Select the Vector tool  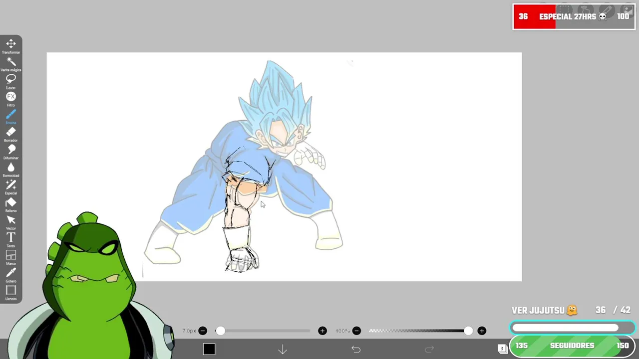(x=11, y=222)
